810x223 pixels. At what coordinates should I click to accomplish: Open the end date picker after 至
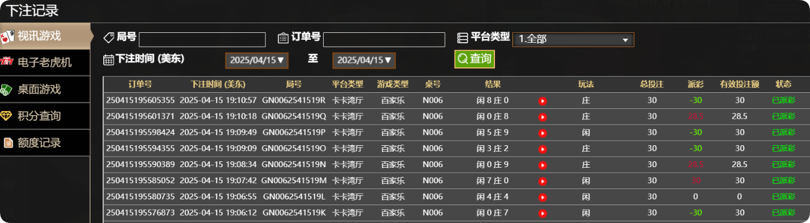tap(364, 60)
